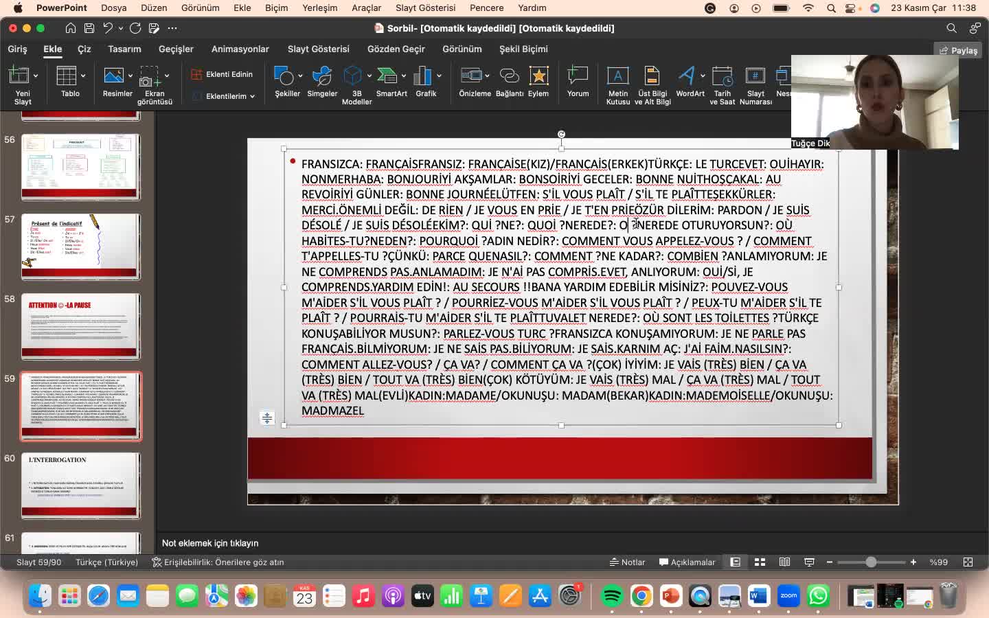Screen dimensions: 989x618
Task: Open the Tasarım ribbon tab
Action: point(124,49)
